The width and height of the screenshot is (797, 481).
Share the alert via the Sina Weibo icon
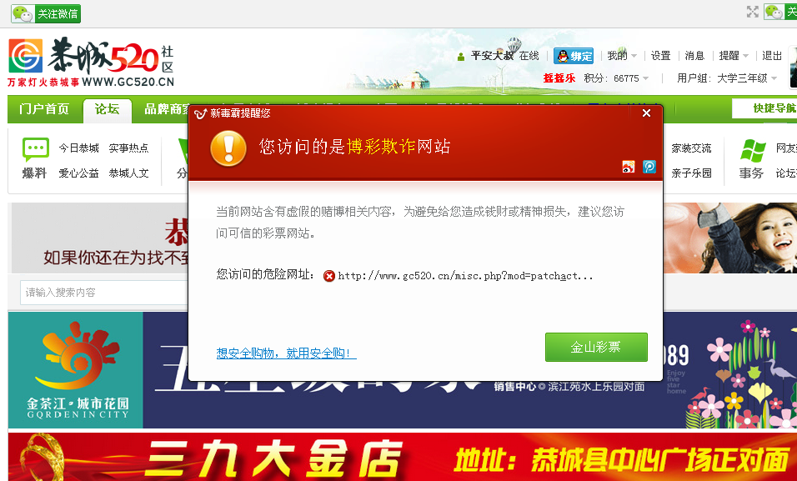pos(628,167)
